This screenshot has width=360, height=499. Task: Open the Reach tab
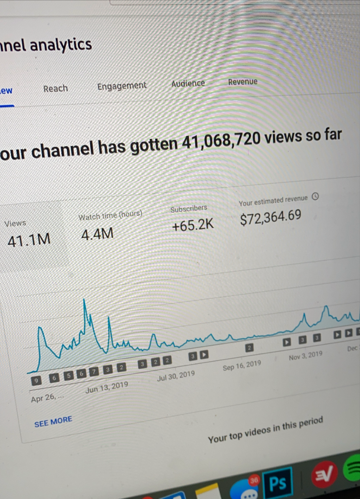click(55, 88)
